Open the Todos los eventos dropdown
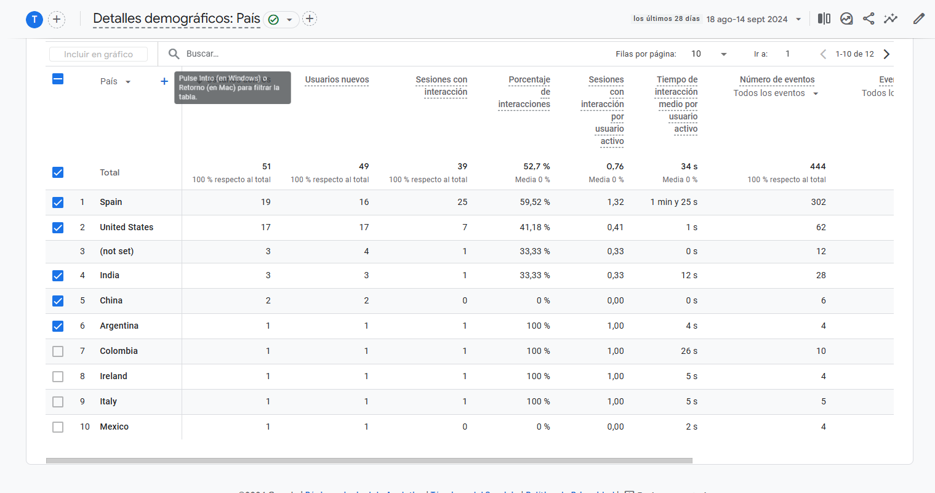 click(x=776, y=94)
